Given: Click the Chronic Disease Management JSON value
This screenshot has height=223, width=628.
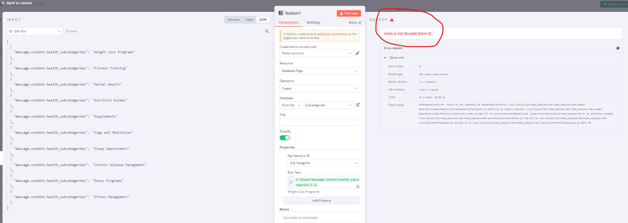Looking at the screenshot, I should click(119, 165).
